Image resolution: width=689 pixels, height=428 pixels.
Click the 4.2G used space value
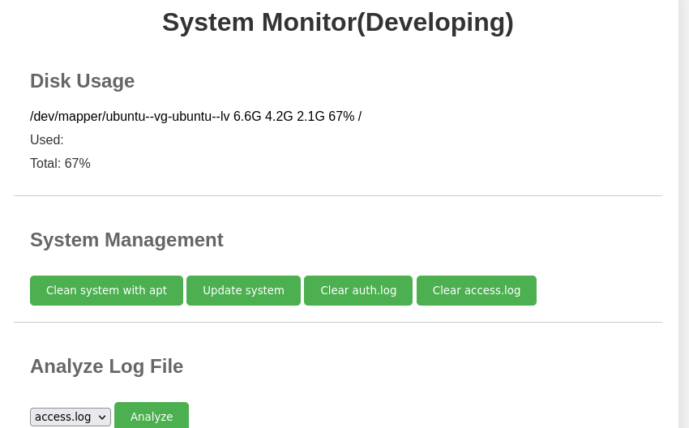[x=279, y=117]
